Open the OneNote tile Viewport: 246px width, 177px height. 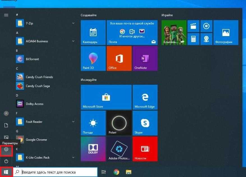click(x=145, y=58)
